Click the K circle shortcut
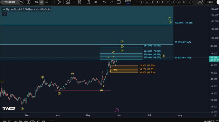This screenshot has width=219, height=122. click(x=173, y=2)
